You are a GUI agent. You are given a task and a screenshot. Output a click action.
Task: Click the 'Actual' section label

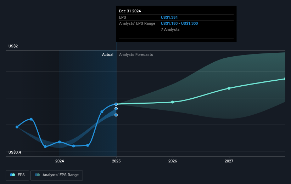(x=108, y=54)
